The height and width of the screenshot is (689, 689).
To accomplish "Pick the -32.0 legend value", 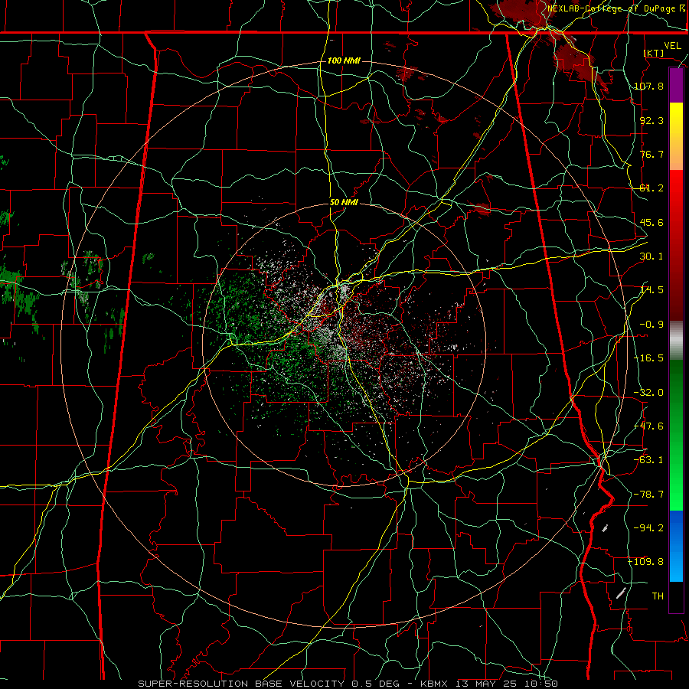I will 648,393.
